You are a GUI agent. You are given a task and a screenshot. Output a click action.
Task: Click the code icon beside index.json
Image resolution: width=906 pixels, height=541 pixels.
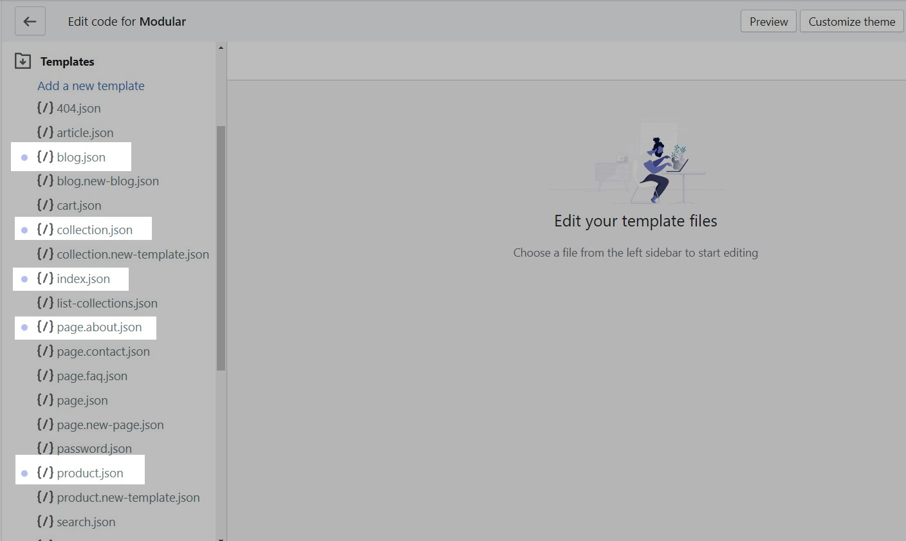[x=45, y=279]
